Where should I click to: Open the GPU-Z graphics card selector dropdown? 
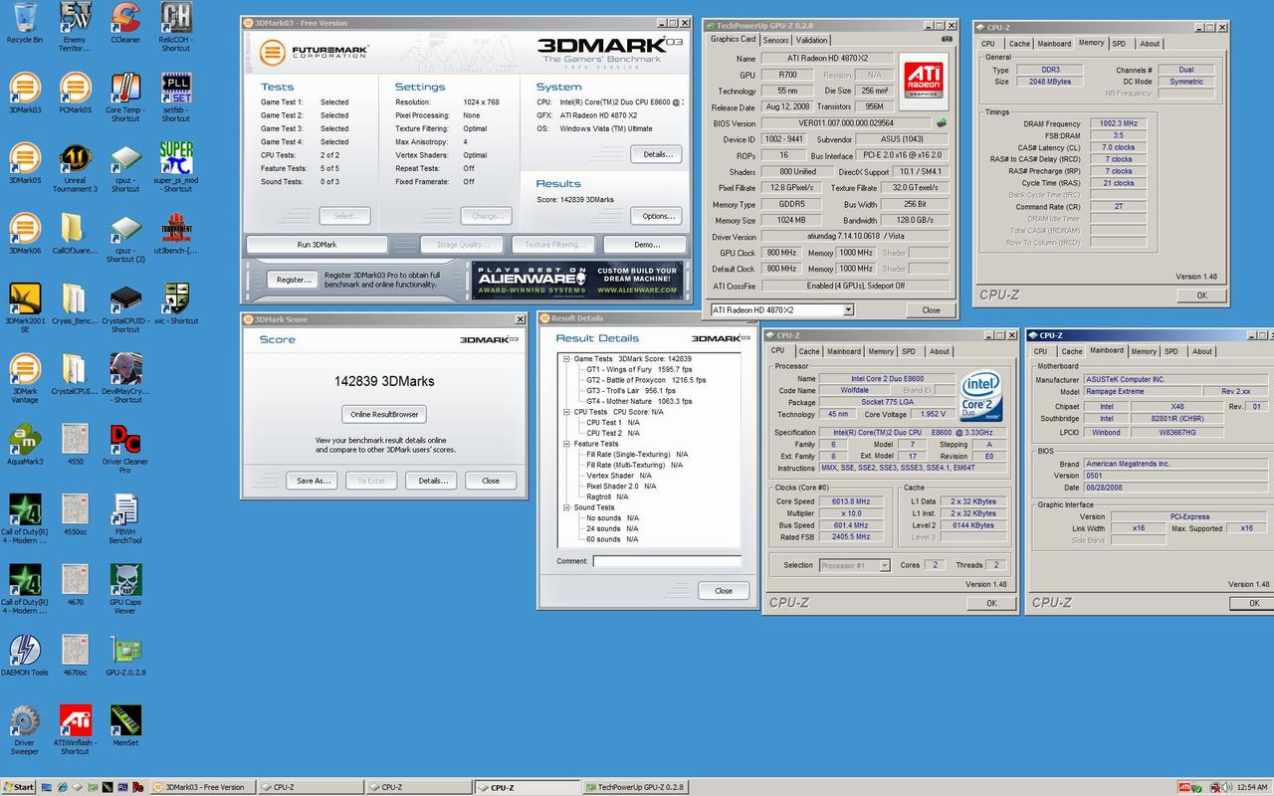[848, 309]
